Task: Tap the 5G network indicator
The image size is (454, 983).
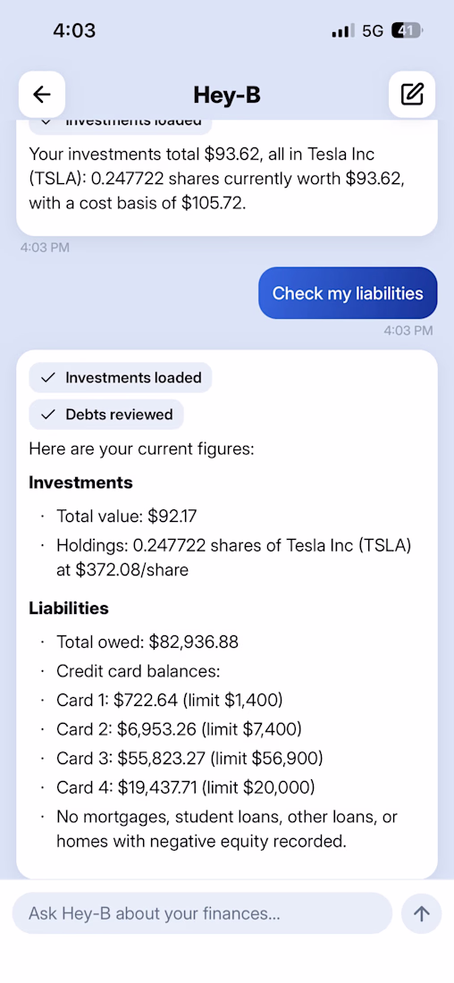Action: 373,30
